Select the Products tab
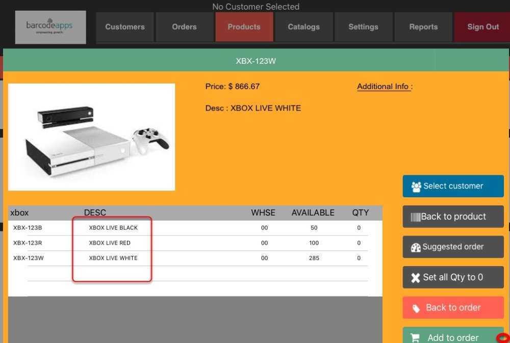This screenshot has width=510, height=343. [244, 27]
